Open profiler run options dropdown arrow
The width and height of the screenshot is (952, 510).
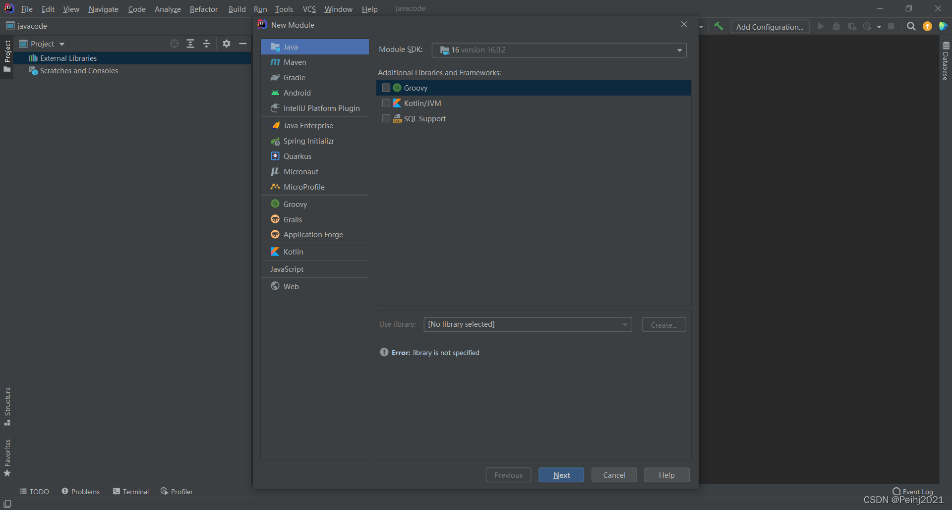pyautogui.click(x=879, y=27)
